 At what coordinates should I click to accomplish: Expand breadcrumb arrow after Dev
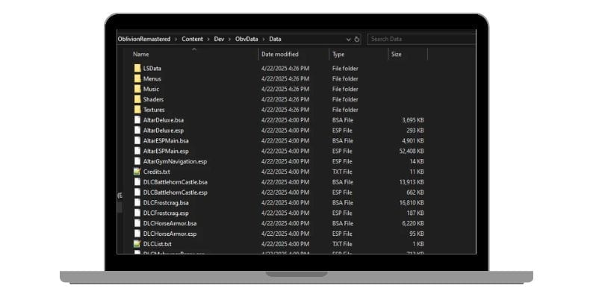coord(229,40)
